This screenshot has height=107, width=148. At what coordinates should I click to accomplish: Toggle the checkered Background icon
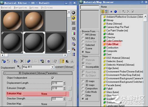pyautogui.click(x=73, y=23)
